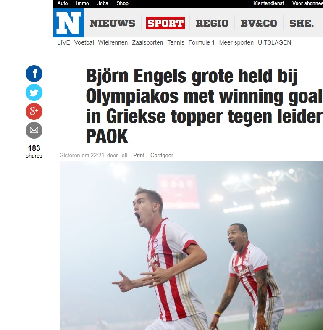Open the Formule 1 subcategory

[202, 42]
